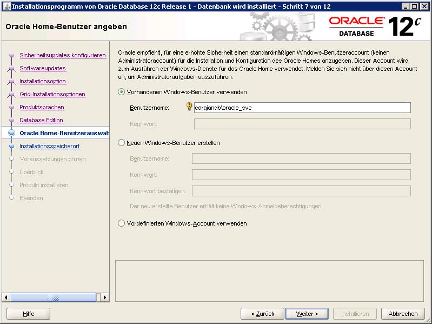Go back with the Zurück button

[x=262, y=314]
